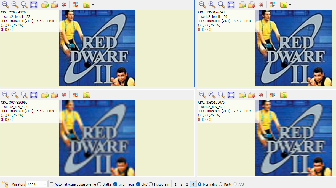The image size is (336, 188).
Task: Expand folder dropdown arrow in seria2_xnv_420 pane
Action: 290,95
